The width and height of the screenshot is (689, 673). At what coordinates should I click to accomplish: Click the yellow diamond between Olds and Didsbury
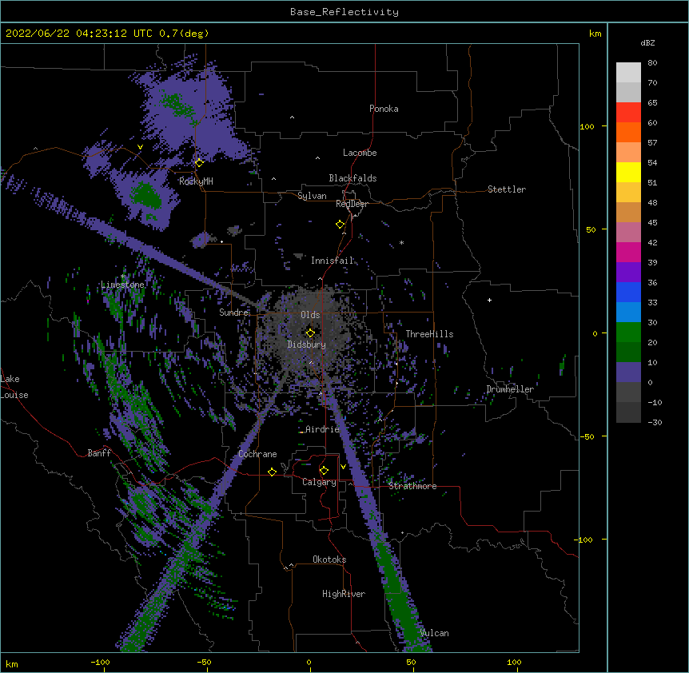point(310,333)
